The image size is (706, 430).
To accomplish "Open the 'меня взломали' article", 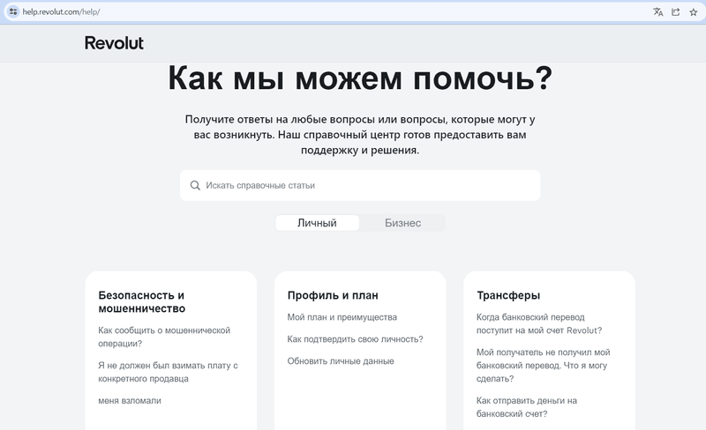I will click(x=130, y=400).
